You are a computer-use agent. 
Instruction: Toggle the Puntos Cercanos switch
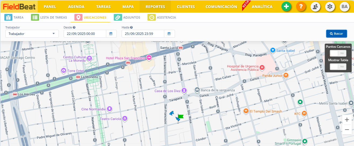point(338,53)
